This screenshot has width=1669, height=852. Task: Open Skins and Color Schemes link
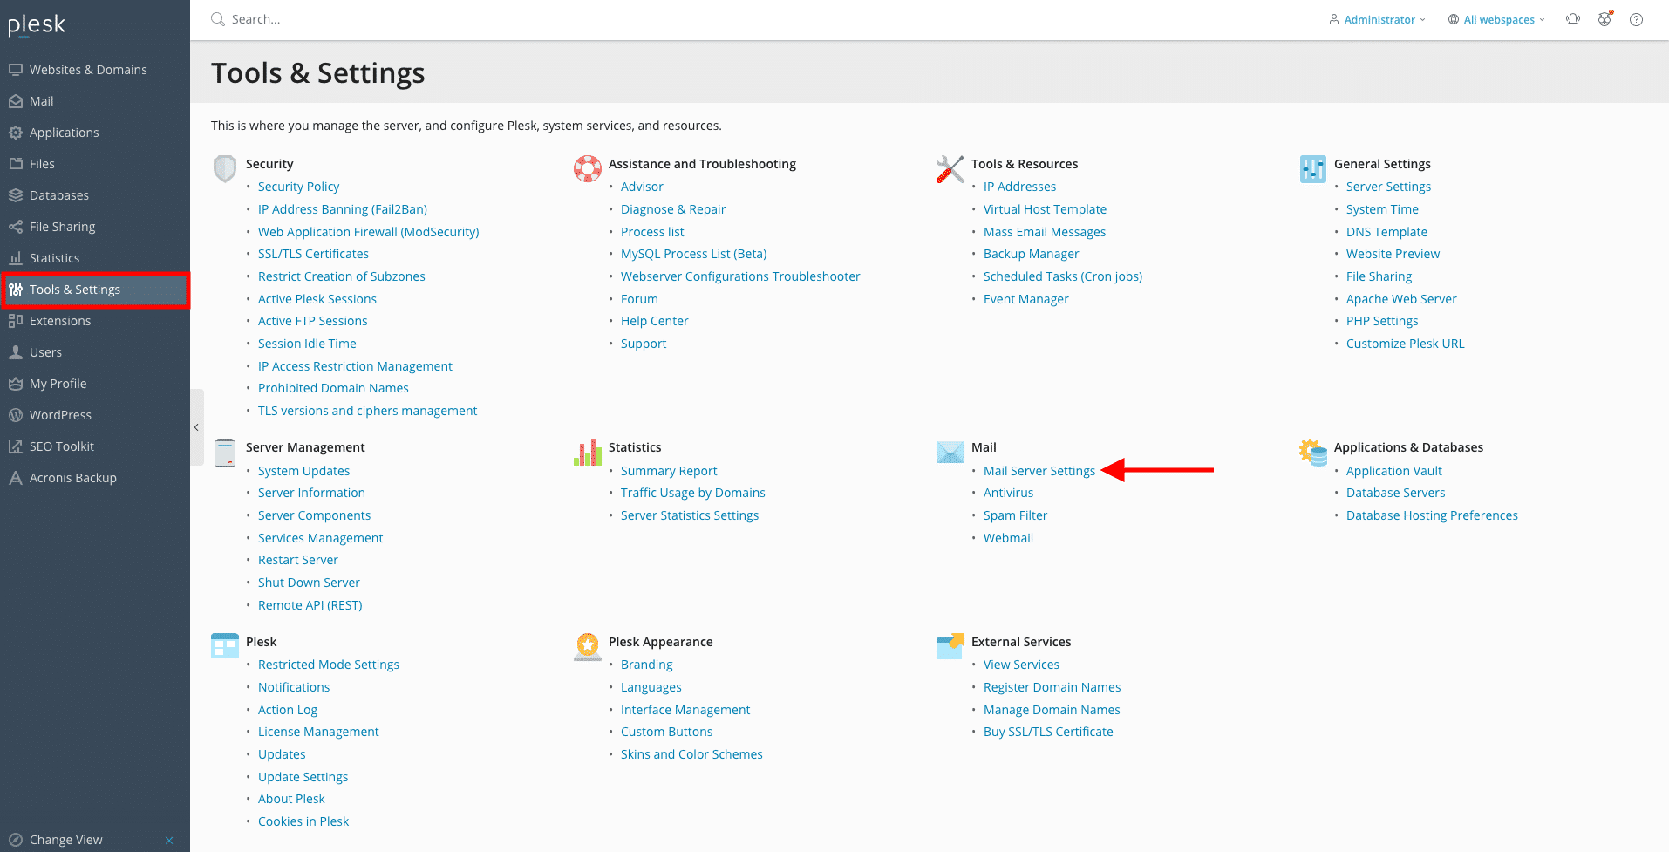[x=691, y=754]
